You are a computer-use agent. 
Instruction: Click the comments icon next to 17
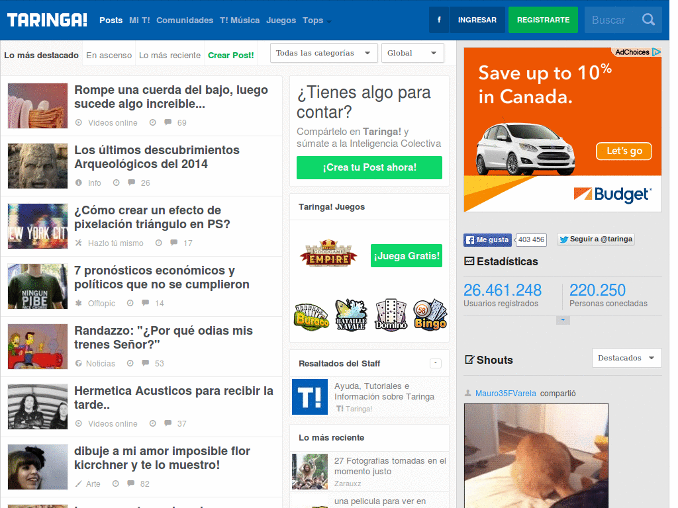click(x=174, y=243)
